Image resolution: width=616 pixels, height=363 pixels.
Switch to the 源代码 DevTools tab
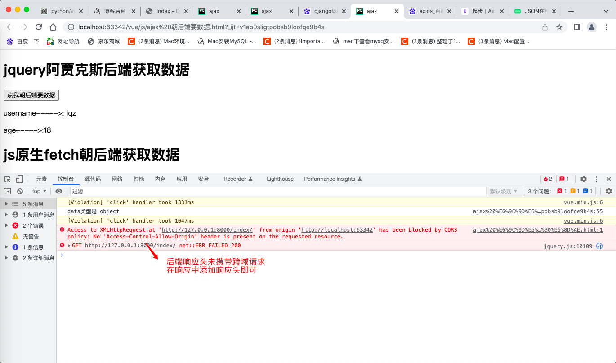point(93,179)
